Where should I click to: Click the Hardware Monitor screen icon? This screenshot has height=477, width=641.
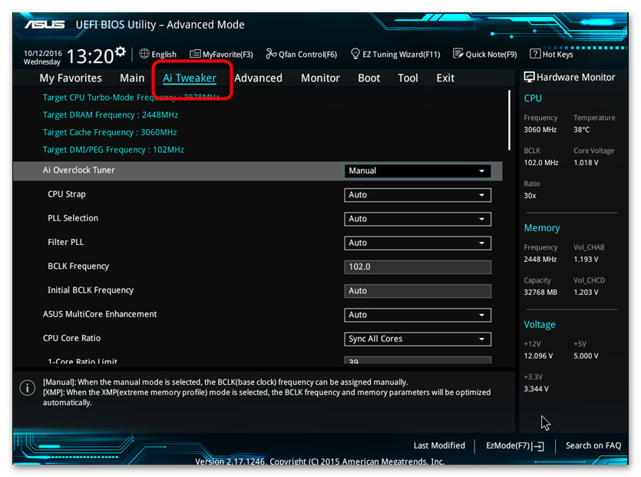529,77
